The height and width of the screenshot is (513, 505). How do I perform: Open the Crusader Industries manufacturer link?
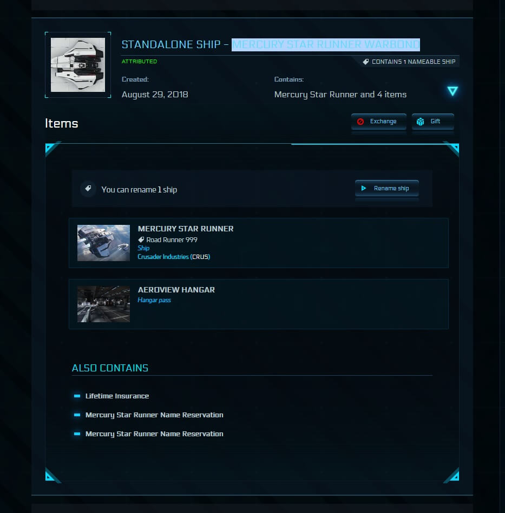(x=174, y=257)
